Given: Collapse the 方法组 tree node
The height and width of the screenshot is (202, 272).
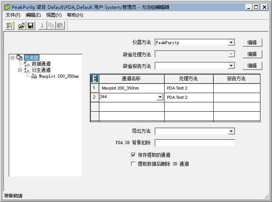Looking at the screenshot, I should 12,58.
